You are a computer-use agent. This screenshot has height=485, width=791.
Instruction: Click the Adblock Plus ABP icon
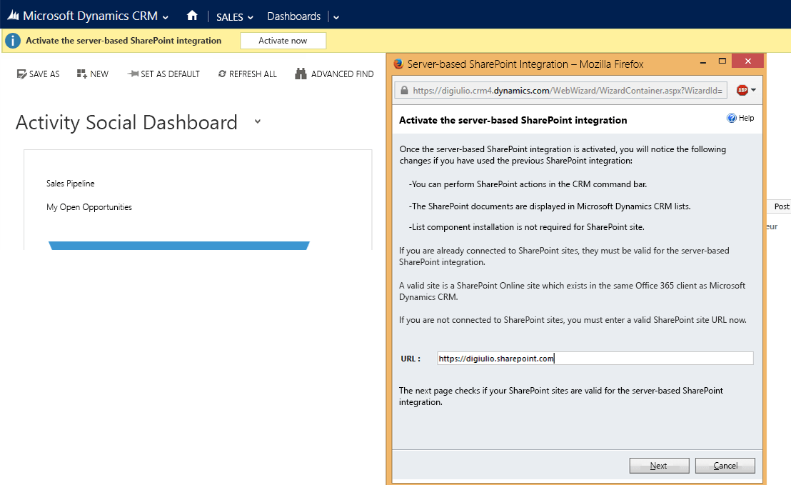(742, 90)
